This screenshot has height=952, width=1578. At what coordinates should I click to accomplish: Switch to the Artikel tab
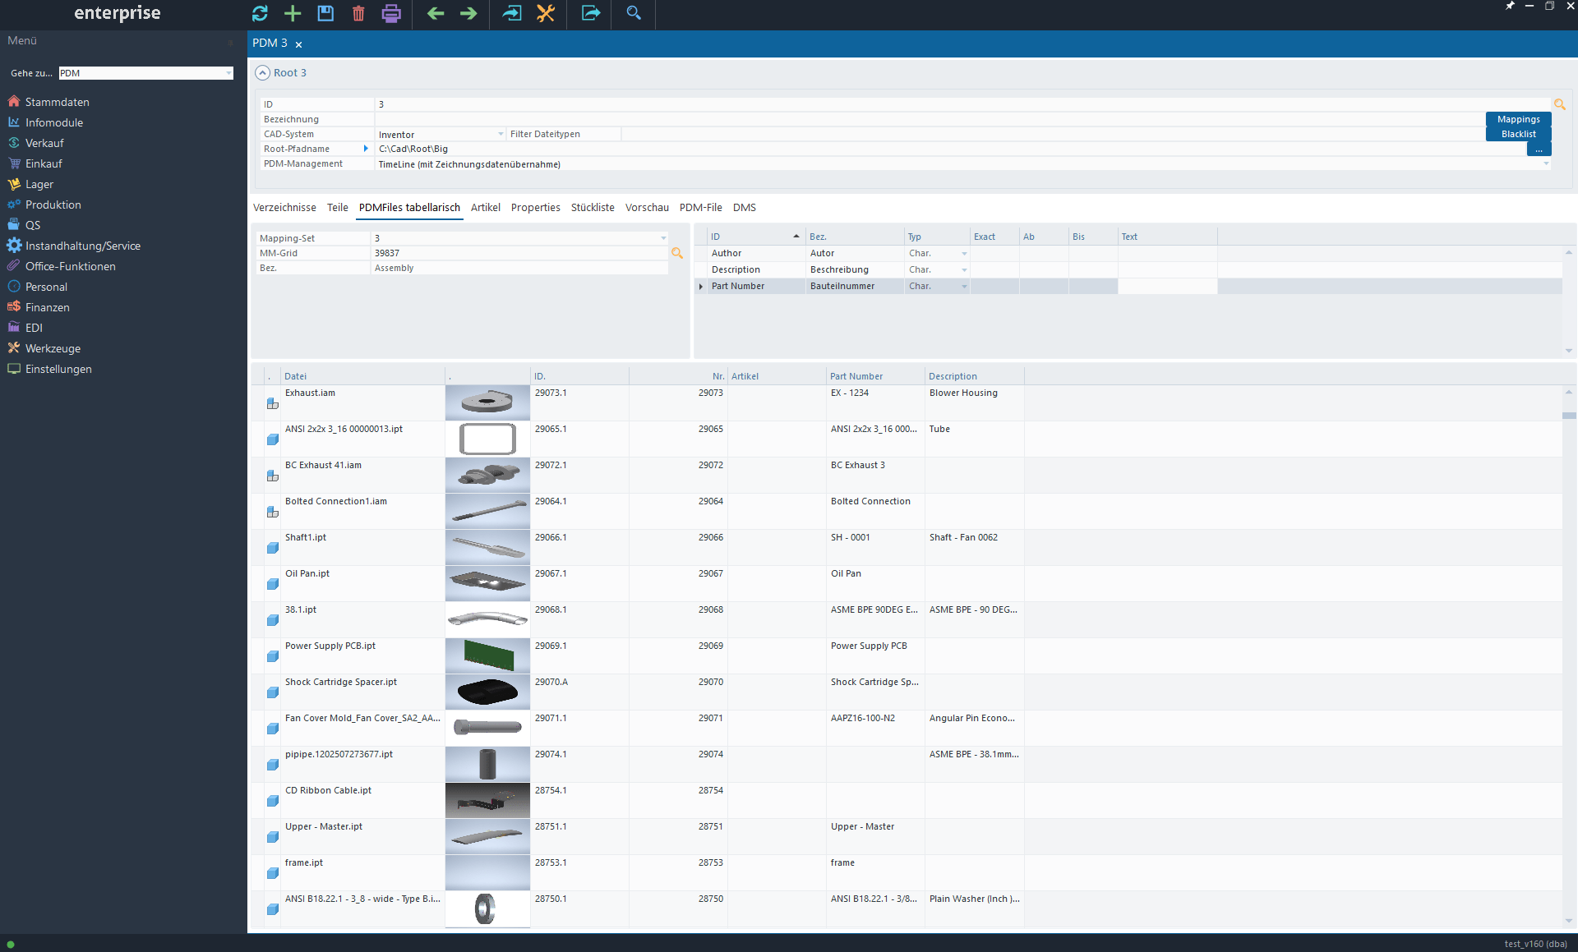[x=486, y=207]
